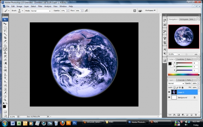
Task: Select the Gradient tool
Action: [x=5, y=63]
